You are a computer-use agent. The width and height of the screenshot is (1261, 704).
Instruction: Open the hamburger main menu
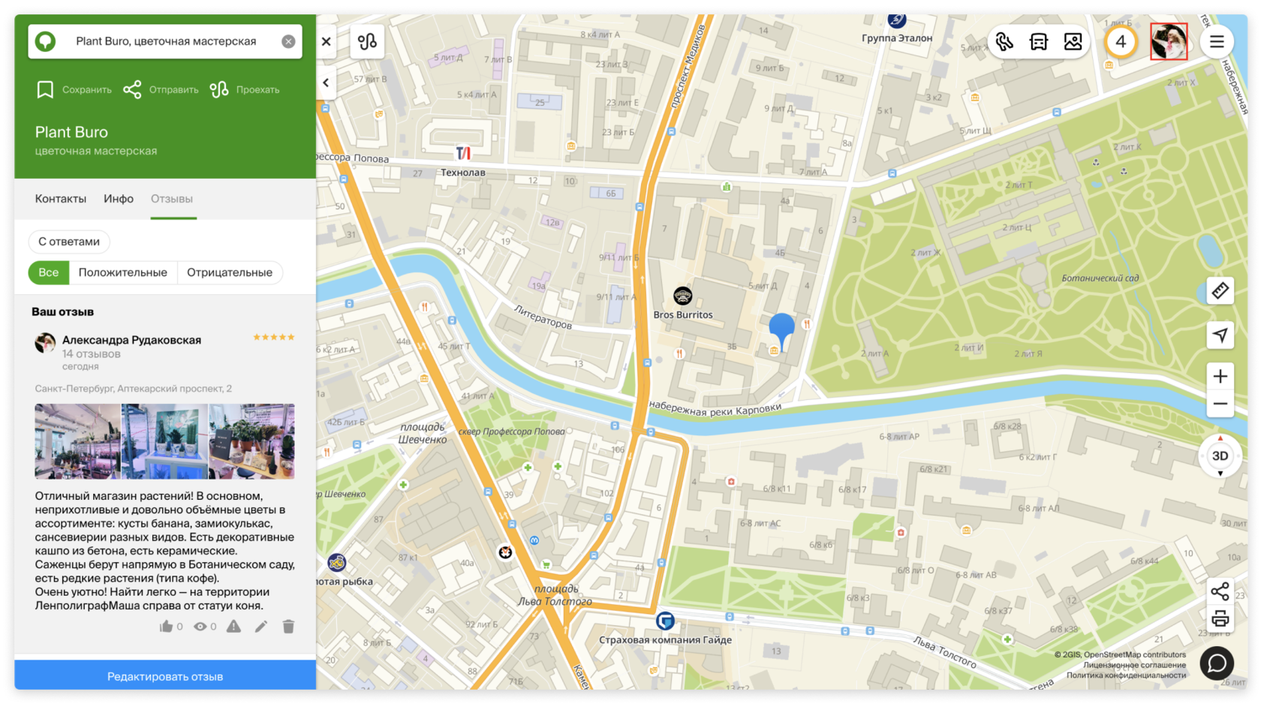1217,41
